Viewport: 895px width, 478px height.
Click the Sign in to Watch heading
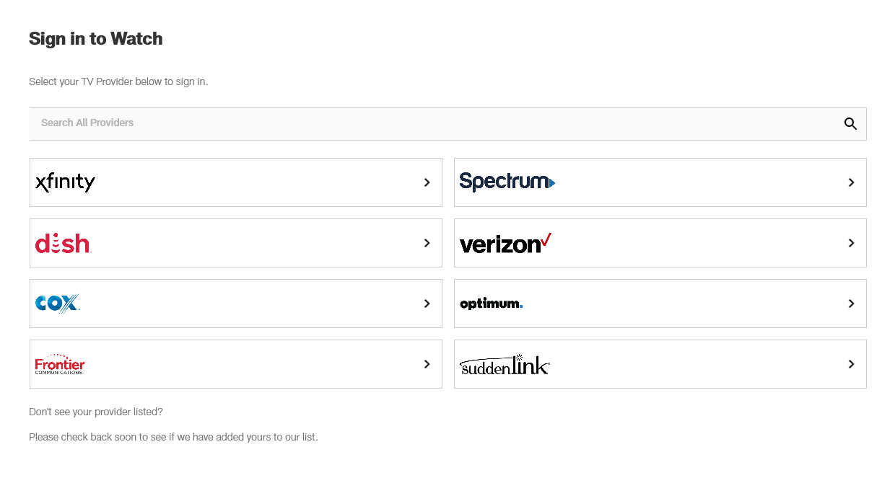pos(96,39)
